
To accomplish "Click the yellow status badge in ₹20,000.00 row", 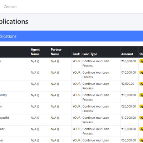I will [141, 107].
